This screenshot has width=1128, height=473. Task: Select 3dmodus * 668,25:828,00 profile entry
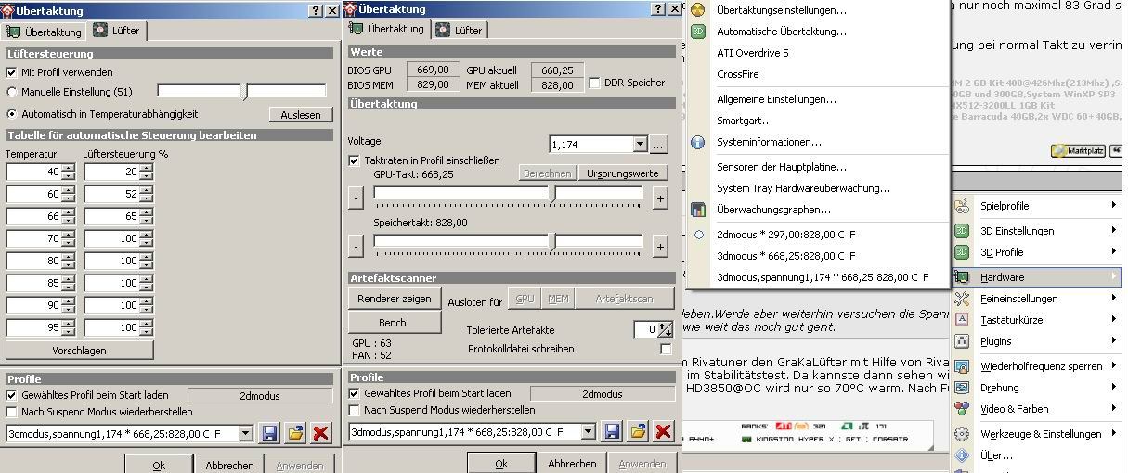click(786, 256)
